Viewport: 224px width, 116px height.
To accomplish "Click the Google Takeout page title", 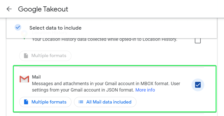I will click(43, 9).
